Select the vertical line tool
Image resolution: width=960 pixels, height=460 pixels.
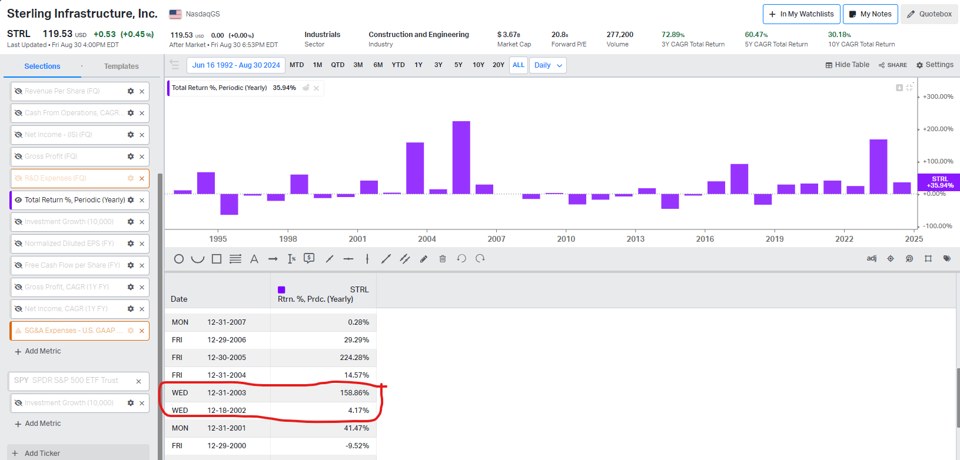point(367,259)
